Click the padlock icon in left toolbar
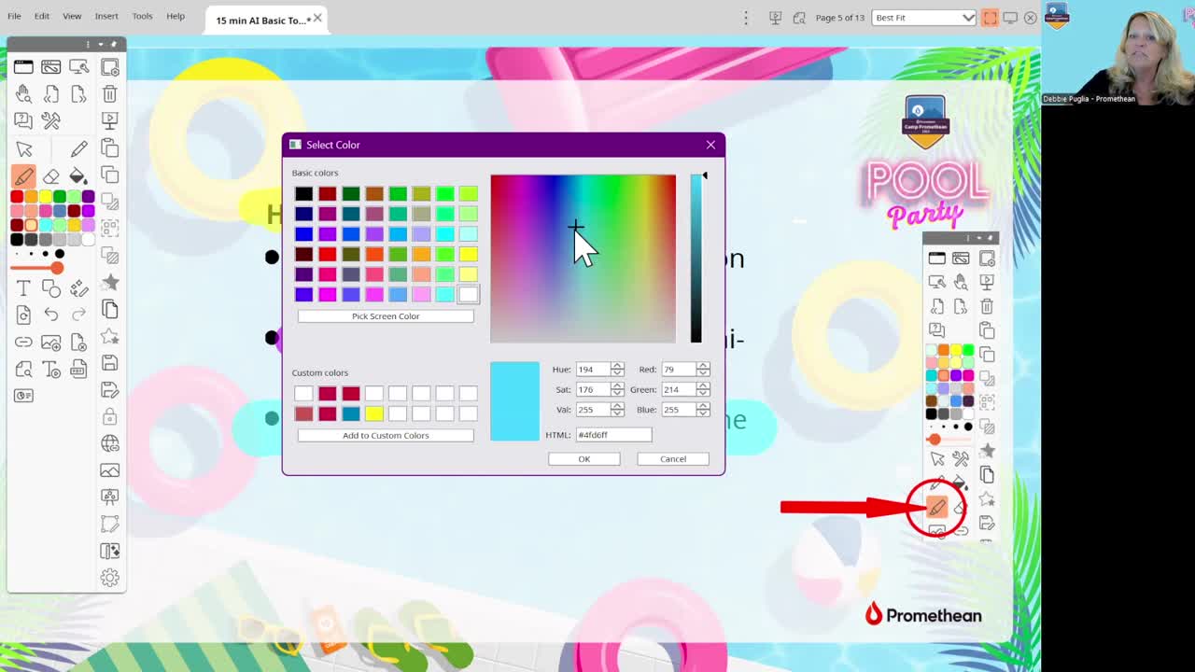 coord(109,416)
